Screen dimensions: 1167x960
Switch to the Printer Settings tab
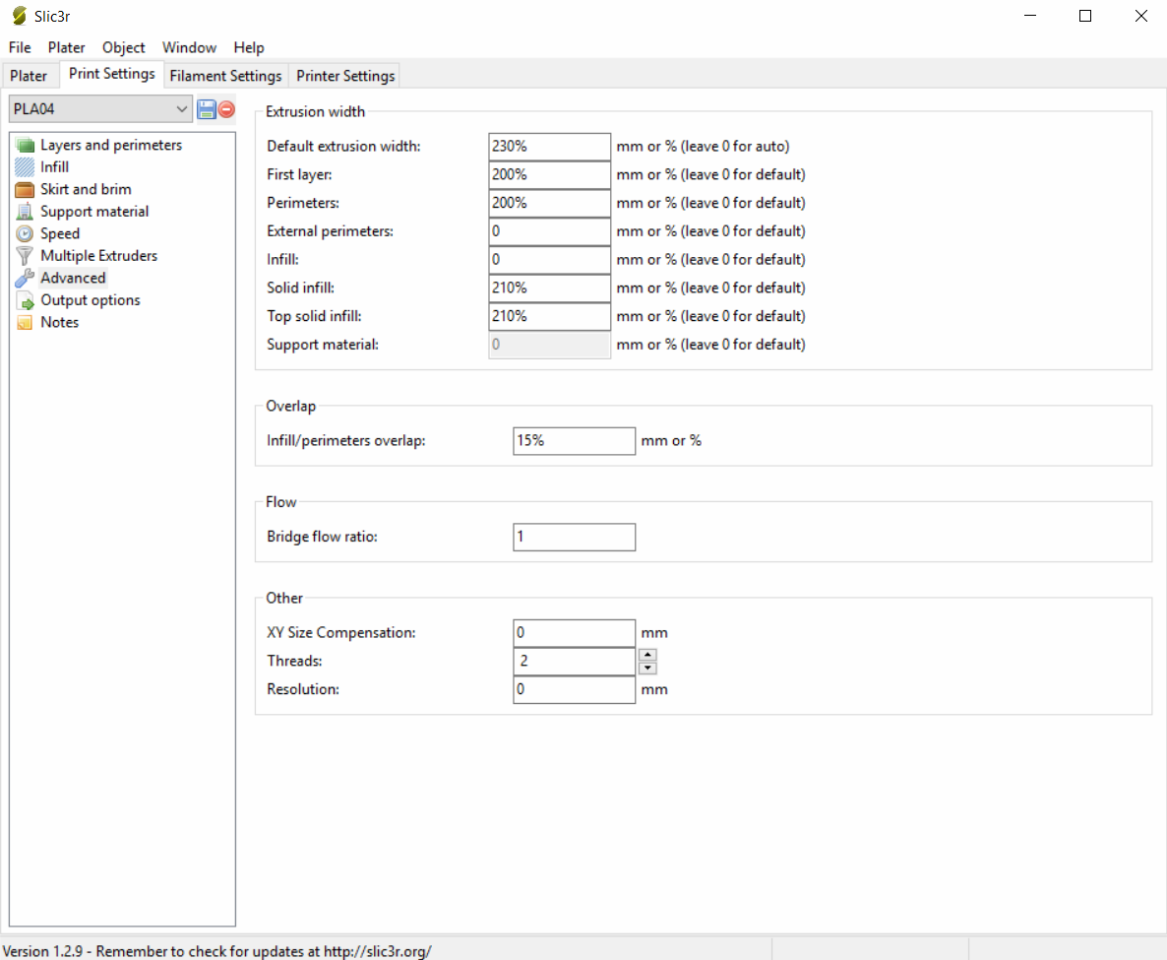(x=345, y=76)
